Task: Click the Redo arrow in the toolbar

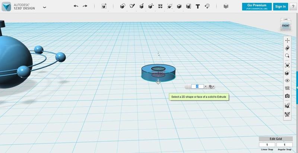Action: (x=85, y=6)
